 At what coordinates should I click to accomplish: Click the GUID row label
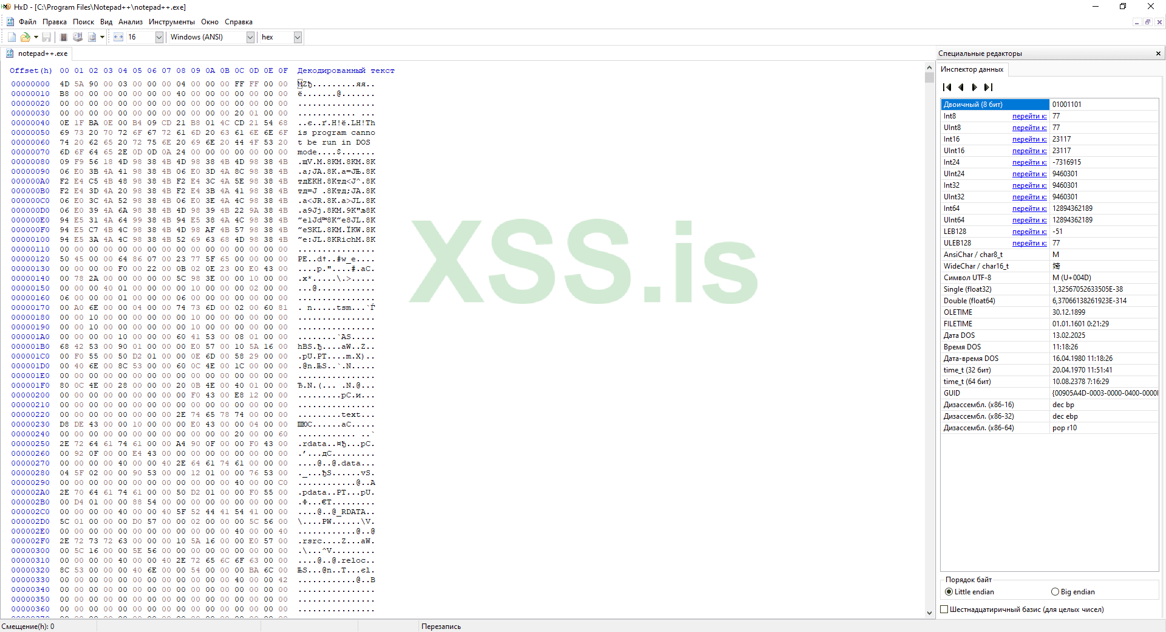point(952,393)
